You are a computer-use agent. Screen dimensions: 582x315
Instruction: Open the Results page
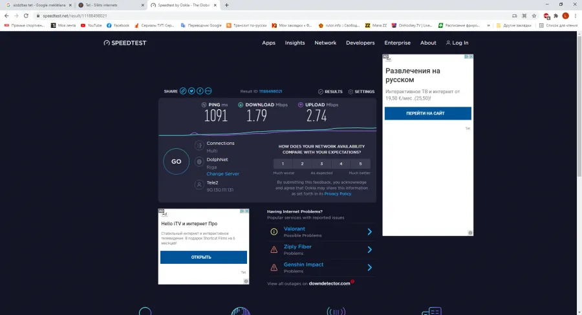point(330,91)
